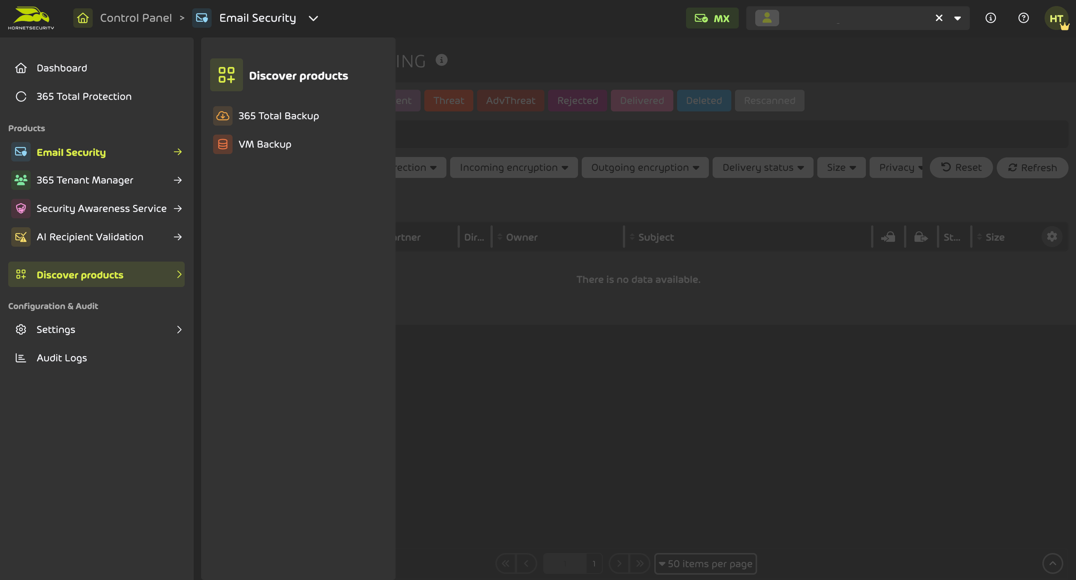Click the Hornetsecurity logo
Screen dimensions: 1076x580
tap(31, 18)
